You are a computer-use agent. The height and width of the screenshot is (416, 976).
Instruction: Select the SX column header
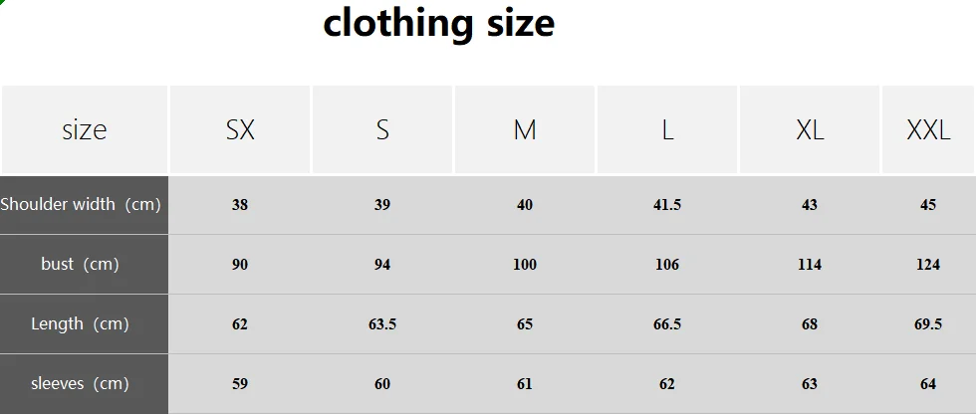[240, 129]
